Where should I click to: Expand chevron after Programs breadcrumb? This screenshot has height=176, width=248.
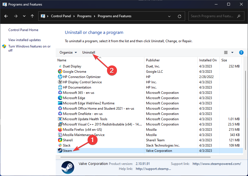click(x=94, y=16)
